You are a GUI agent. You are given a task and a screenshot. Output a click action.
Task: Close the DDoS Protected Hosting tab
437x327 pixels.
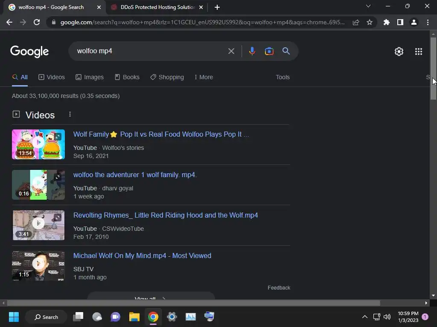click(x=201, y=7)
